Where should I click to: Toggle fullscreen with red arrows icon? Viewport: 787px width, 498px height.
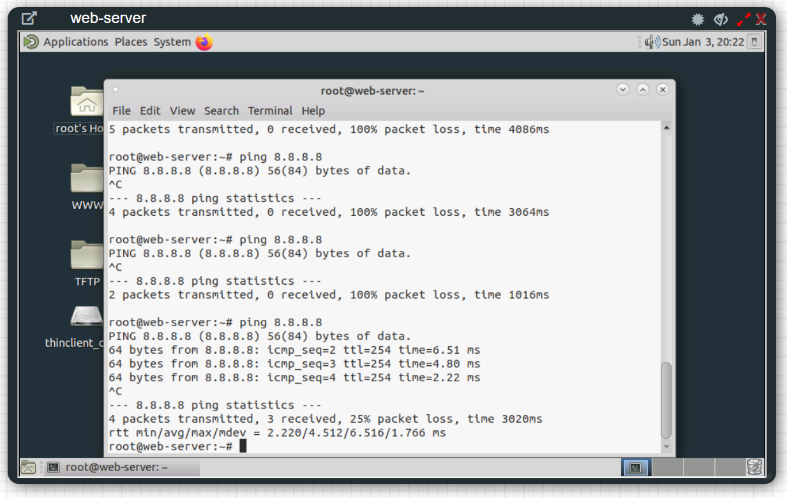[744, 19]
